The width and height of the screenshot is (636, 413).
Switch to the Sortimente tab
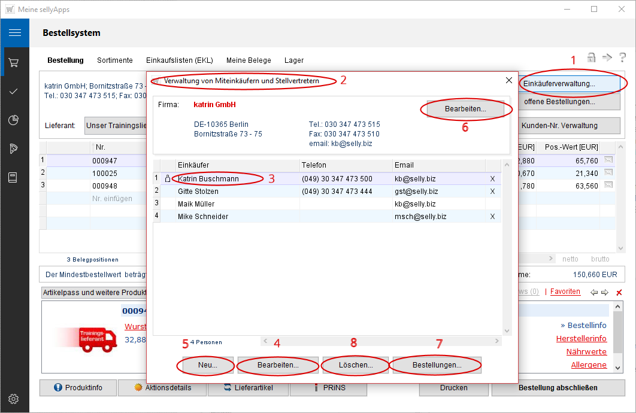(115, 60)
